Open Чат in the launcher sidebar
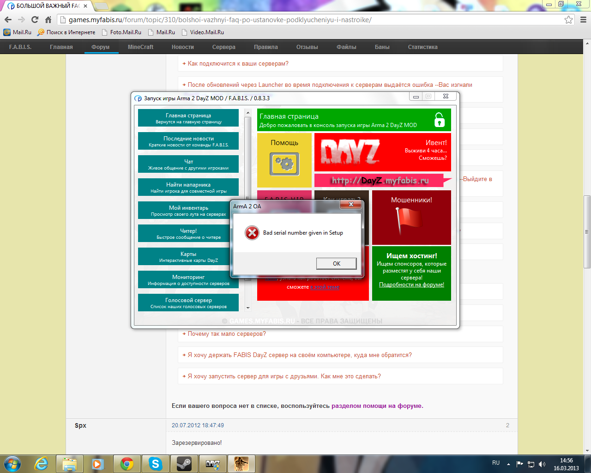 pyautogui.click(x=188, y=164)
